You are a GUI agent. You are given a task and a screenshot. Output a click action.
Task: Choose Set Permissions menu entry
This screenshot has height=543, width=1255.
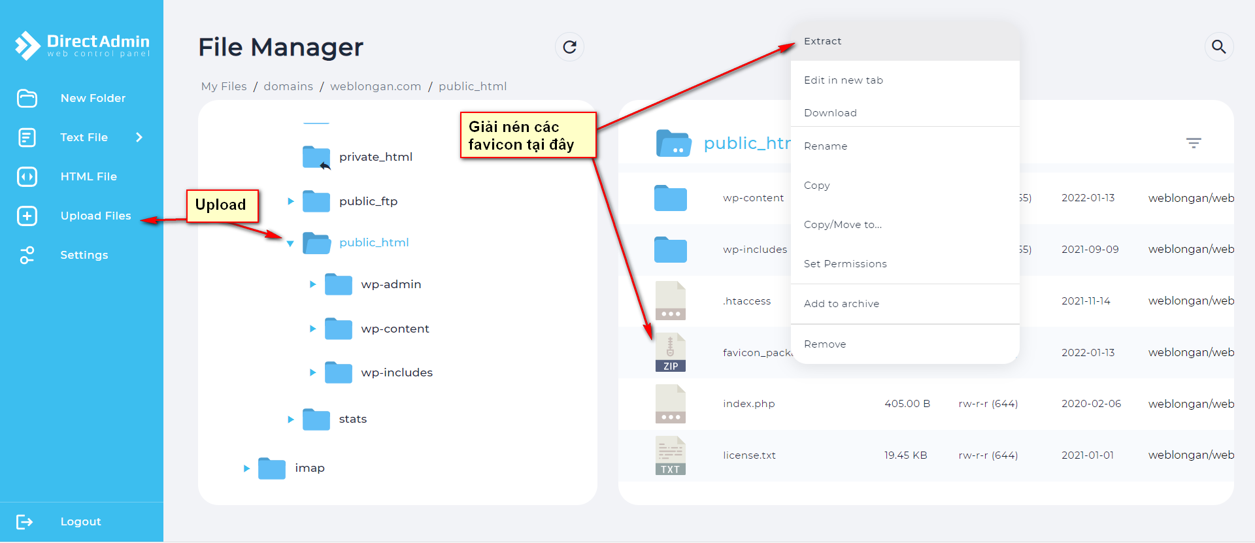point(905,264)
